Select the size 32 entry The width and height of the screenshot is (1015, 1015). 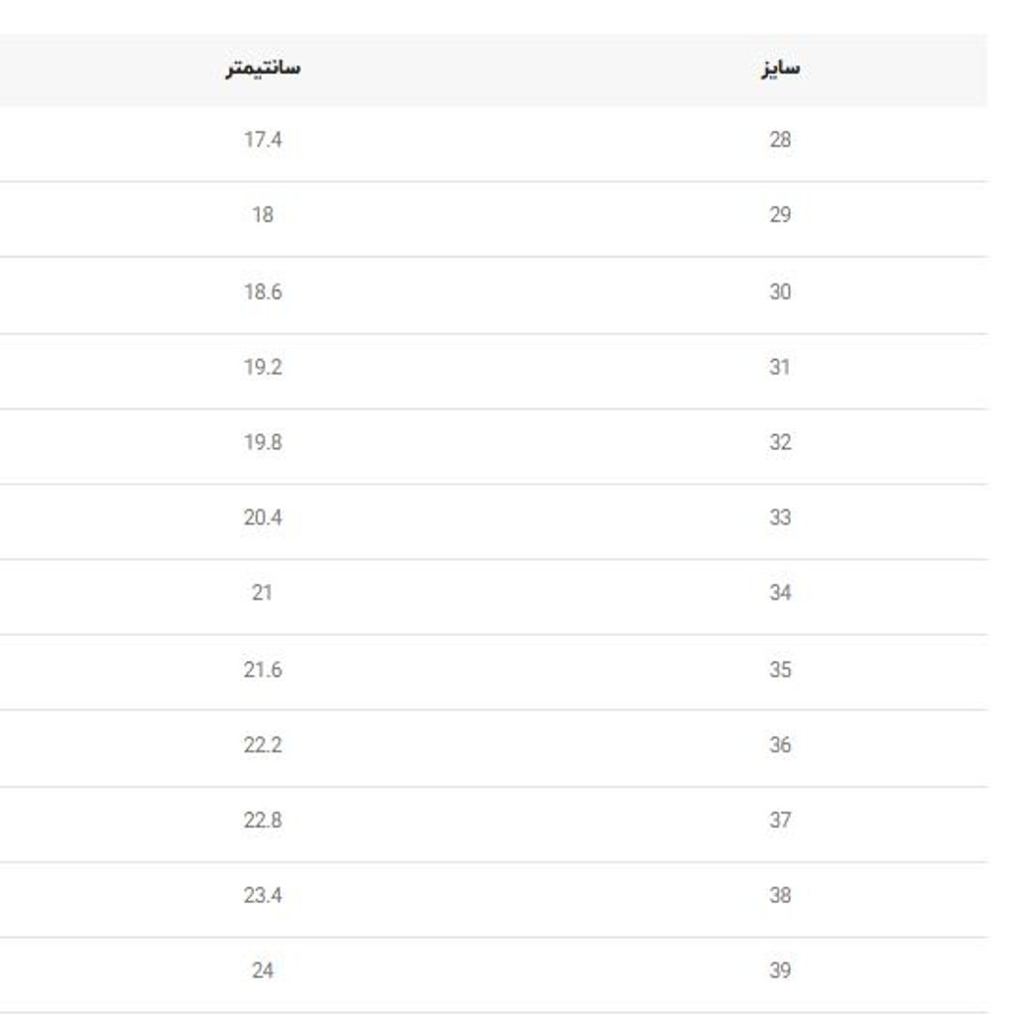(x=780, y=443)
